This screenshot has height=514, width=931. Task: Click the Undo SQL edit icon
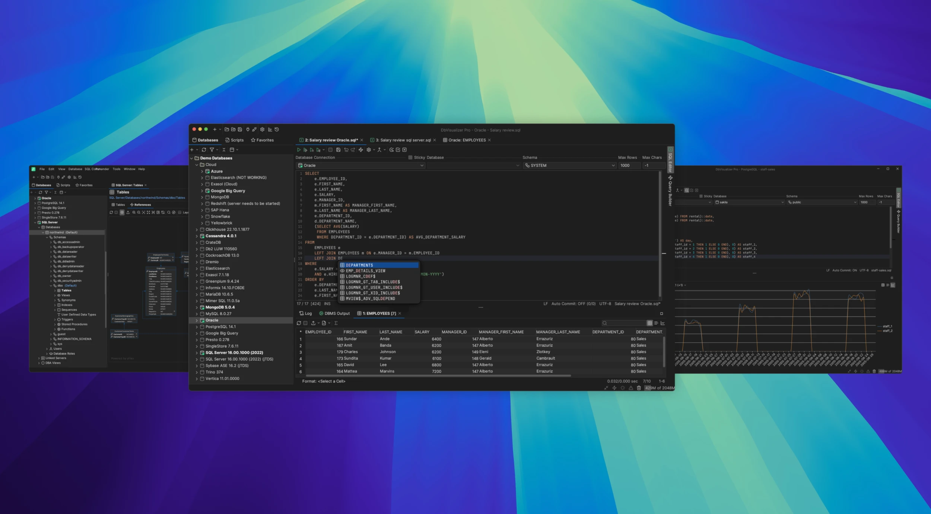(347, 150)
